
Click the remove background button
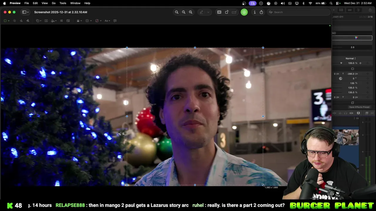click(219, 12)
